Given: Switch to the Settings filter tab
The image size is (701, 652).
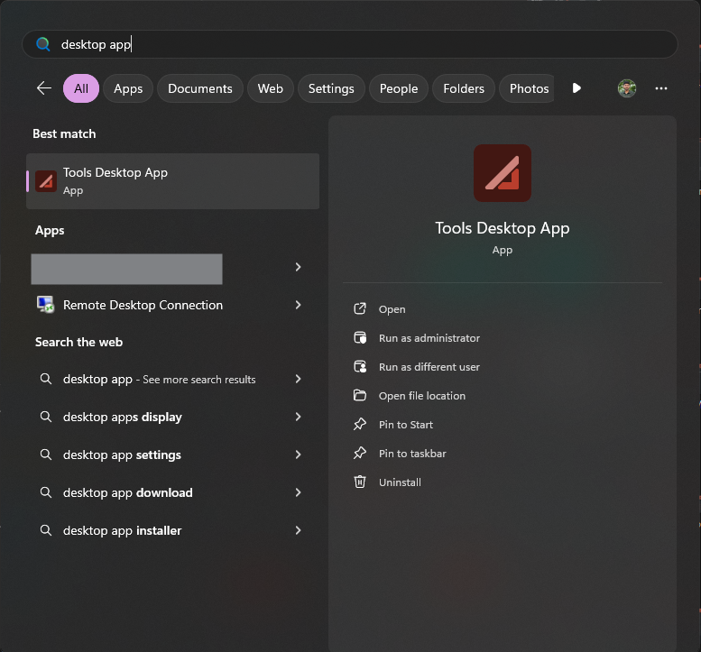Looking at the screenshot, I should click(331, 88).
